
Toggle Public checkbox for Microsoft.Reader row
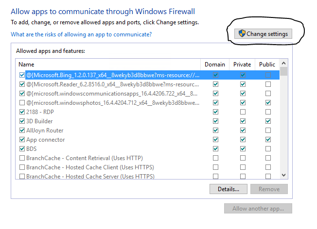268,84
